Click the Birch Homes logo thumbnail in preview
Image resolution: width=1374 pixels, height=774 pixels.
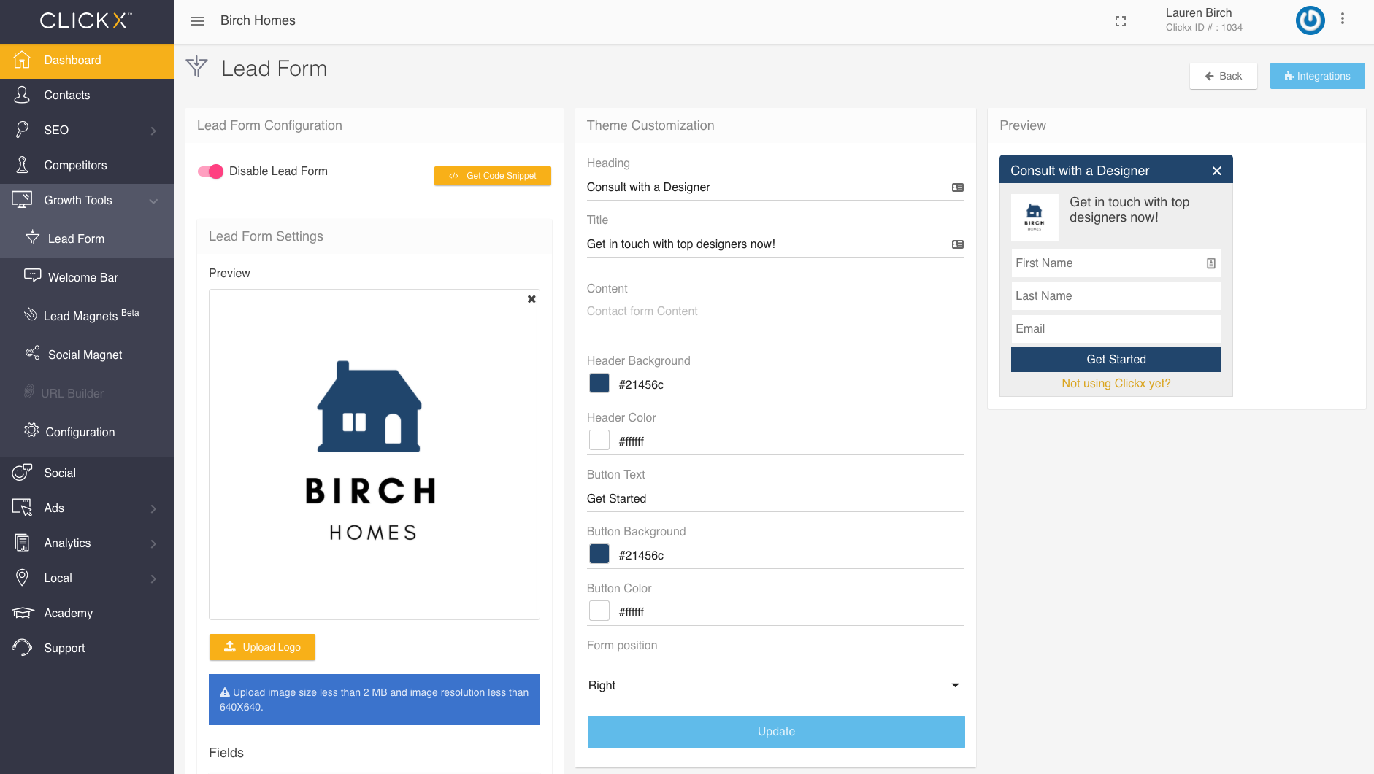(x=1035, y=217)
